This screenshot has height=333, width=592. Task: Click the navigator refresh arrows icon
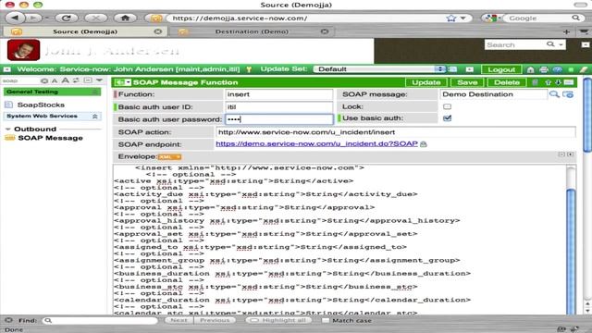[76, 80]
